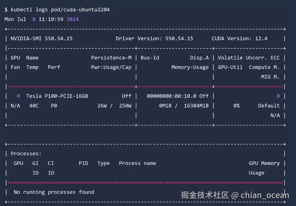Viewport: 296px width, 206px height.
Task: Click the Volatile Uncorr. ECC header
Action: [249, 58]
